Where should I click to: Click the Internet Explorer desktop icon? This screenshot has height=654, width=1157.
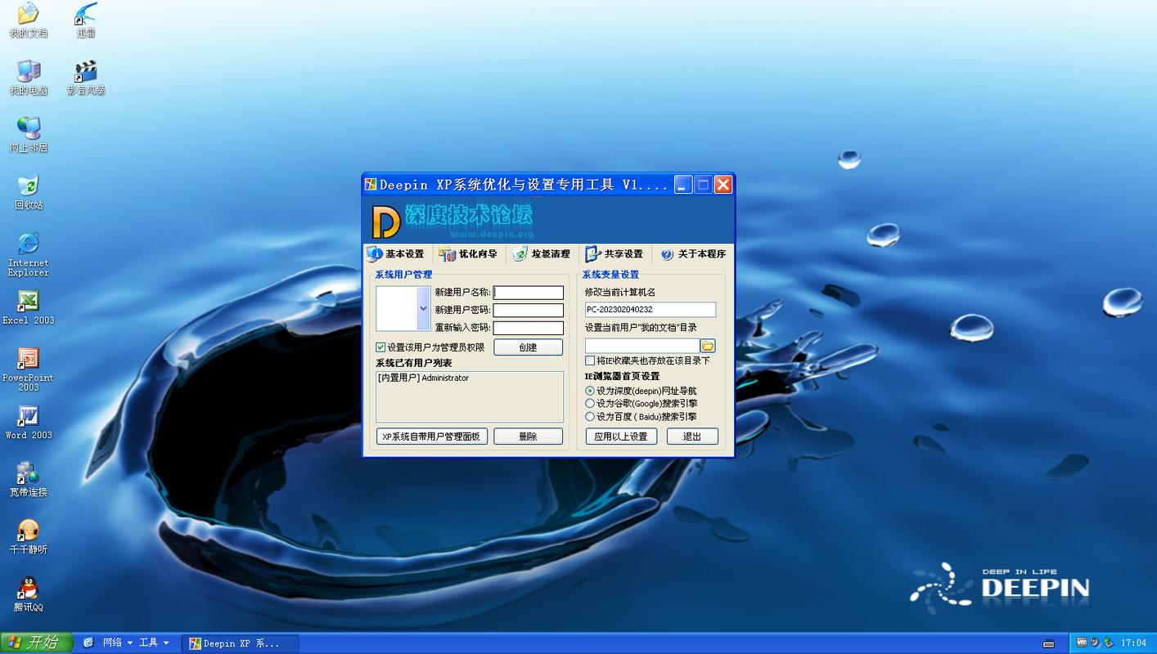[x=29, y=244]
